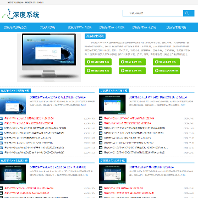Click the black monitor icon beside the first Win7 list entry
Viewport: 198px width, 198px height.
(101, 118)
